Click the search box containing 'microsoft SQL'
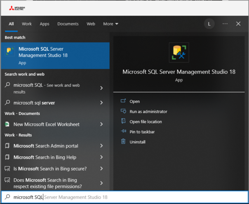Viewport: 249px width, 204px height. pos(124,197)
